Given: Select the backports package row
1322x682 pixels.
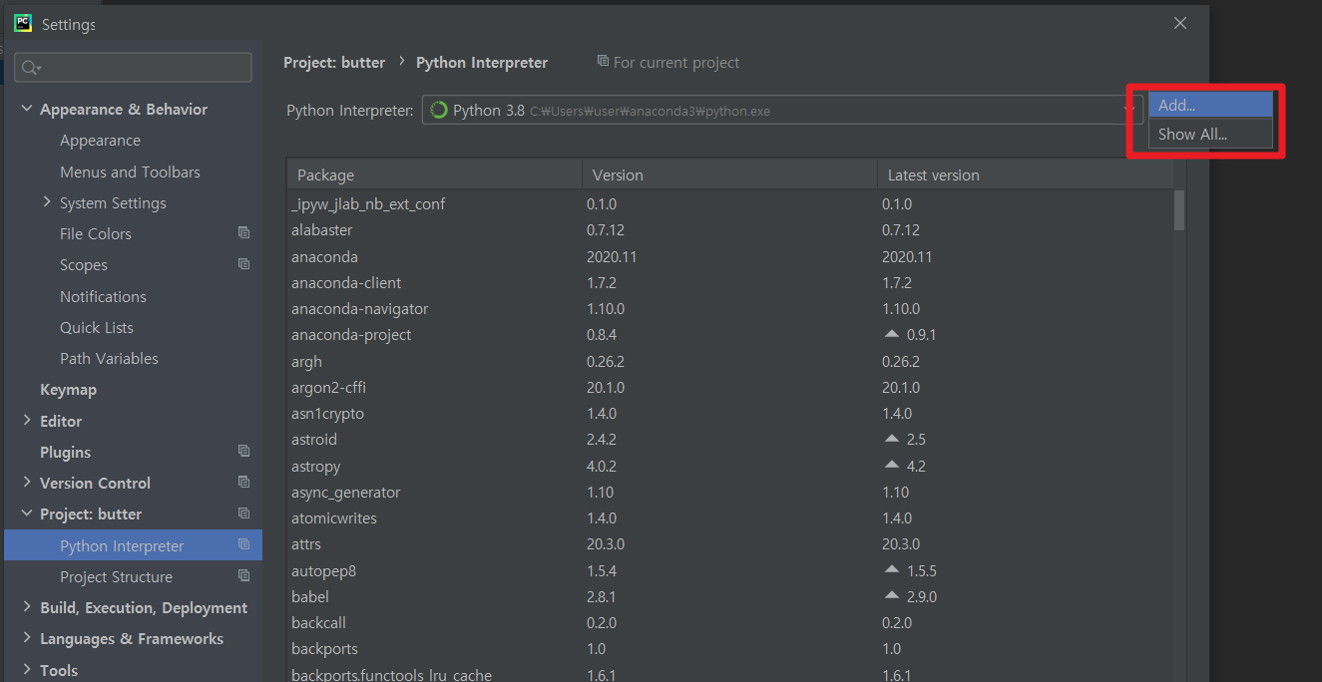Looking at the screenshot, I should coord(730,648).
